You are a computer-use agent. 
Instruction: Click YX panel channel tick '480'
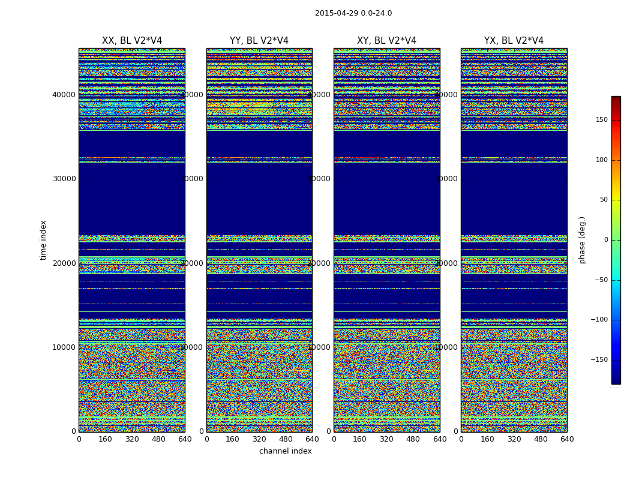point(541,439)
